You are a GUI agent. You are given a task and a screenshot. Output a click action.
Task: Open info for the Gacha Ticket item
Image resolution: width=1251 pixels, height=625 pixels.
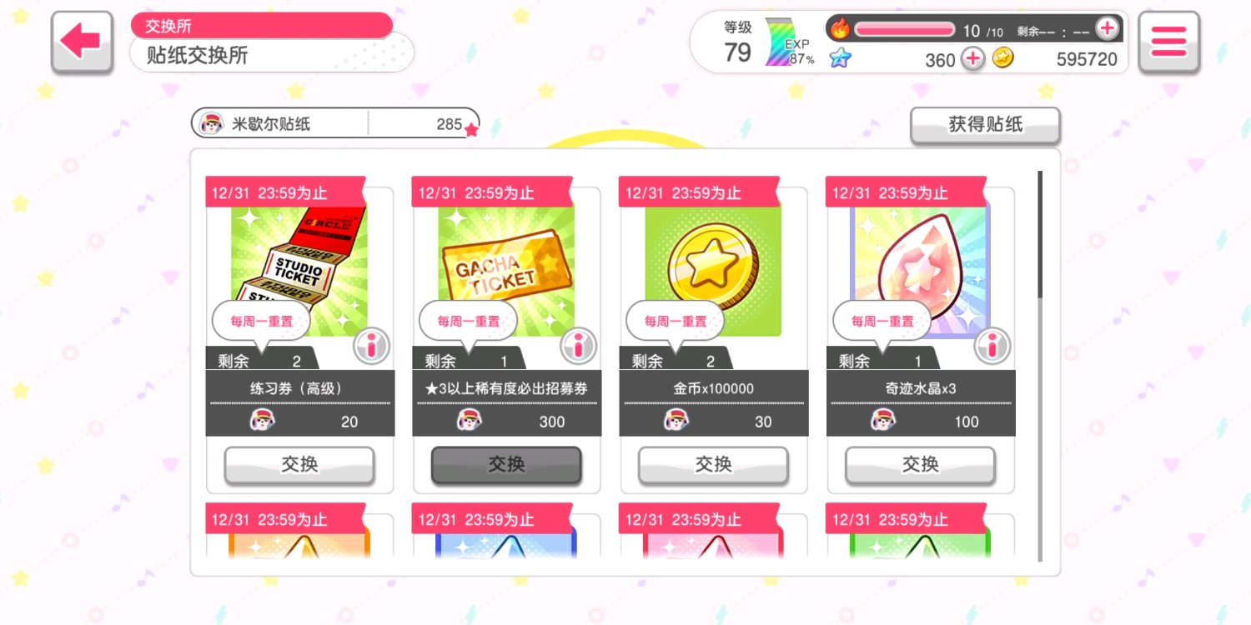(x=578, y=346)
